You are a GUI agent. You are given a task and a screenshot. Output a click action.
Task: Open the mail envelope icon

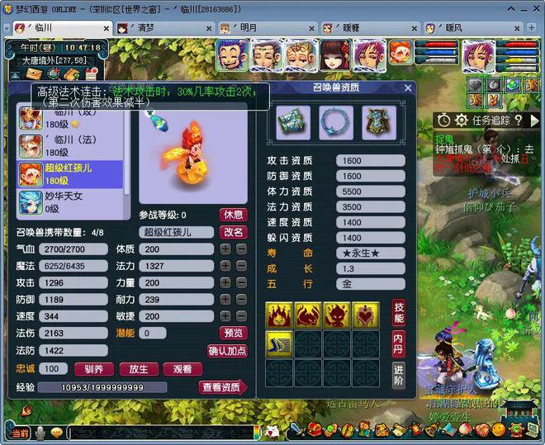34,73
